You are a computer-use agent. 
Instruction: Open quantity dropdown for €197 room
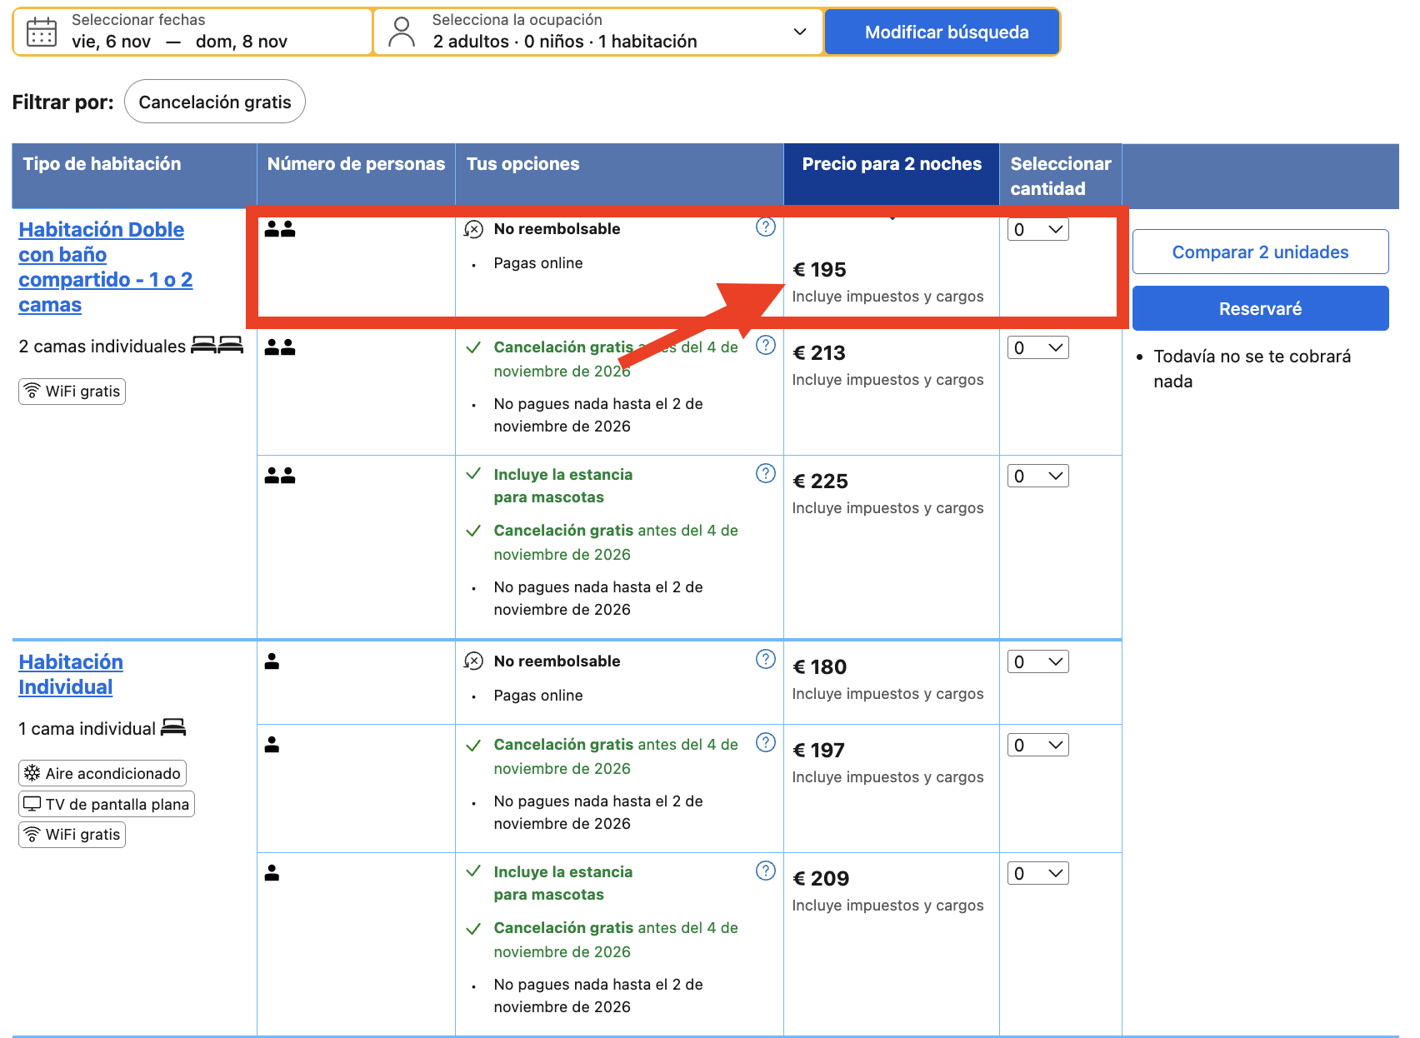click(x=1037, y=746)
